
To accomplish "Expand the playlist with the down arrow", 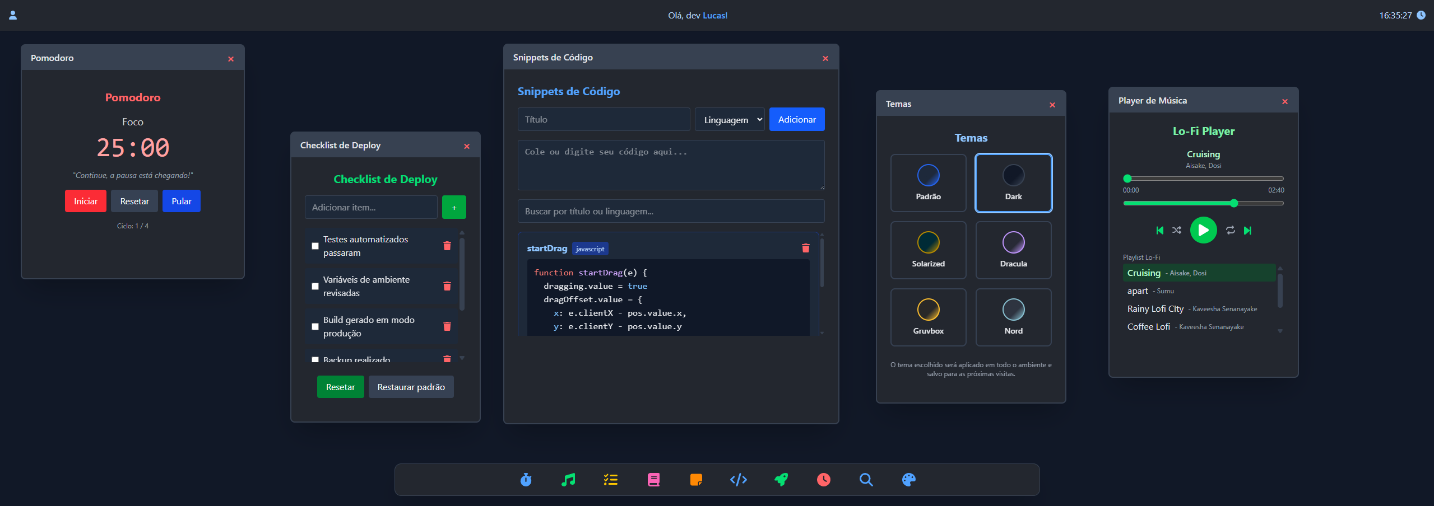I will click(x=1279, y=331).
